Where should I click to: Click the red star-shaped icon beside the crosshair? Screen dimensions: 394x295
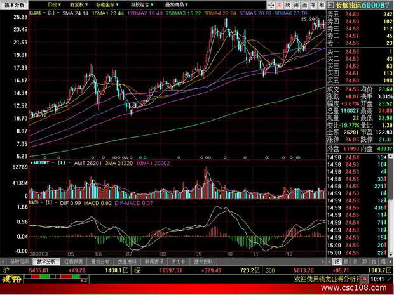pos(280,5)
